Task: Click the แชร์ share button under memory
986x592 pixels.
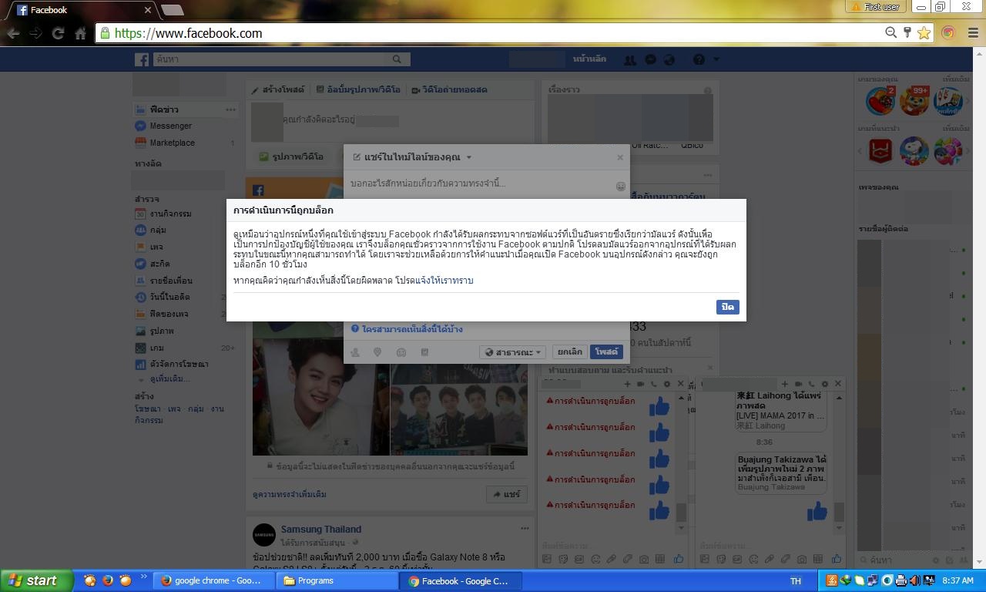Action: tap(505, 494)
